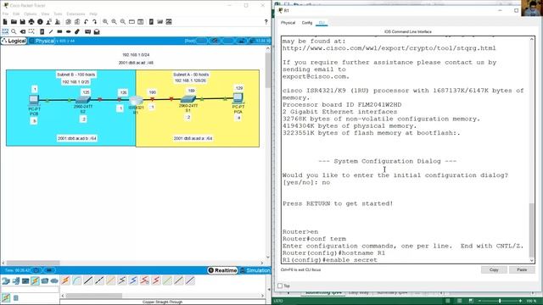Choose the Draw Line tool
The image size is (543, 305).
tap(51, 31)
